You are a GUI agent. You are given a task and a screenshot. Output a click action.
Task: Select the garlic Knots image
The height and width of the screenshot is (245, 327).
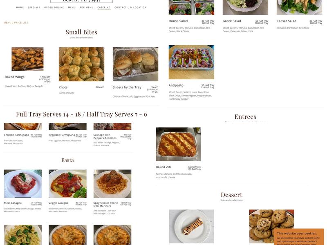81,64
